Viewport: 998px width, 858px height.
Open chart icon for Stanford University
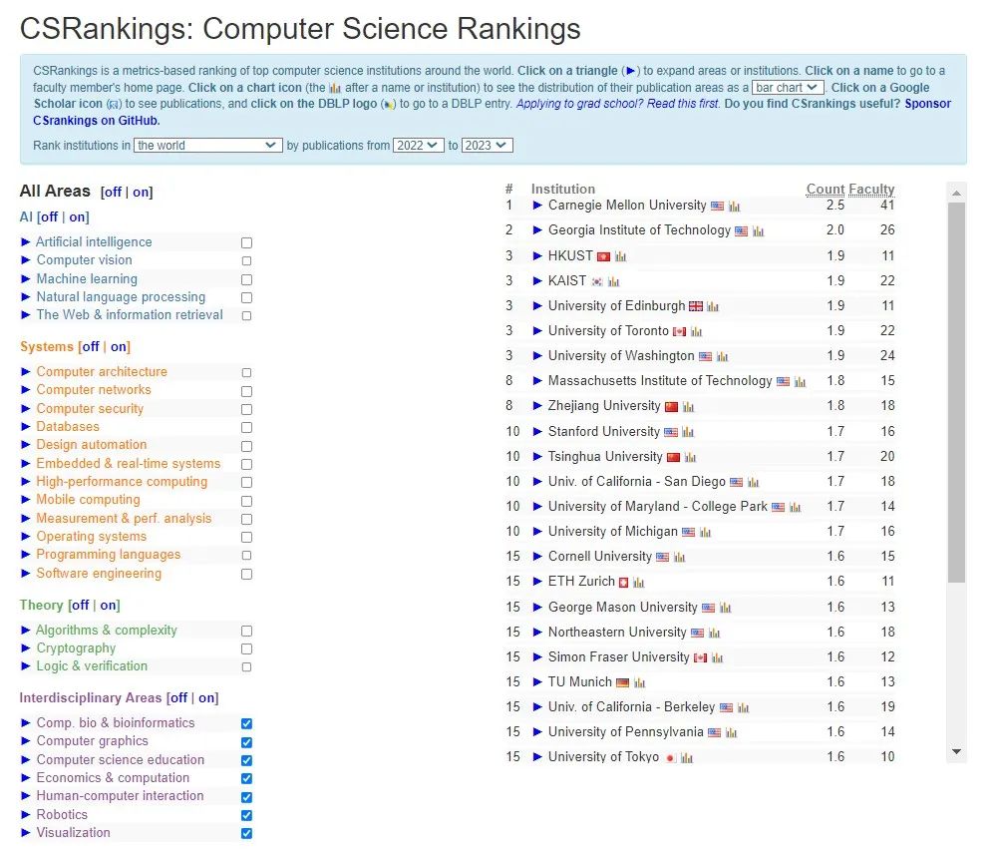point(688,433)
